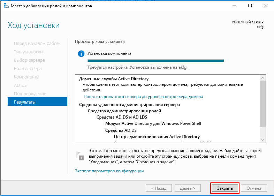Open Экспорт параметров конфигурации link

click(109, 171)
